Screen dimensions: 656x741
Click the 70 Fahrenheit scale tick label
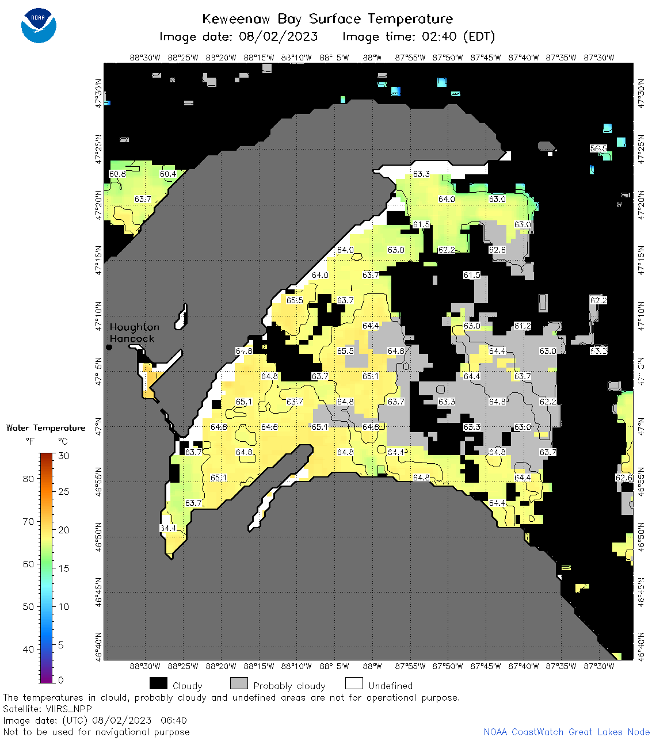(x=28, y=522)
